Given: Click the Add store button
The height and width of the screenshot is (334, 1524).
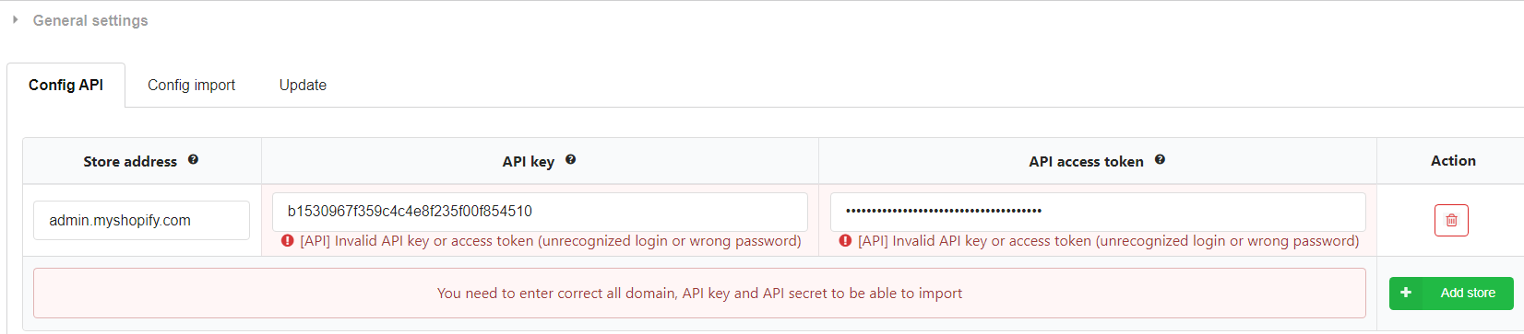Looking at the screenshot, I should tap(1451, 294).
